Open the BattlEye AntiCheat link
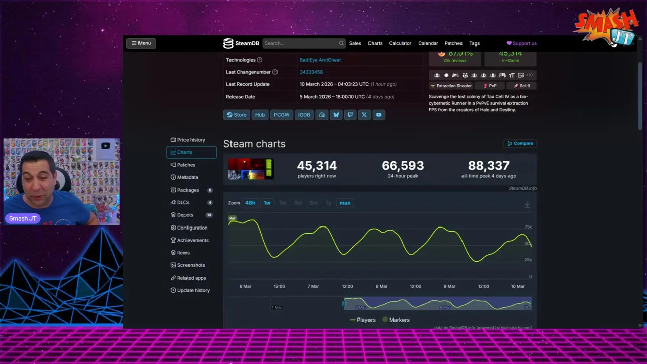 [320, 60]
